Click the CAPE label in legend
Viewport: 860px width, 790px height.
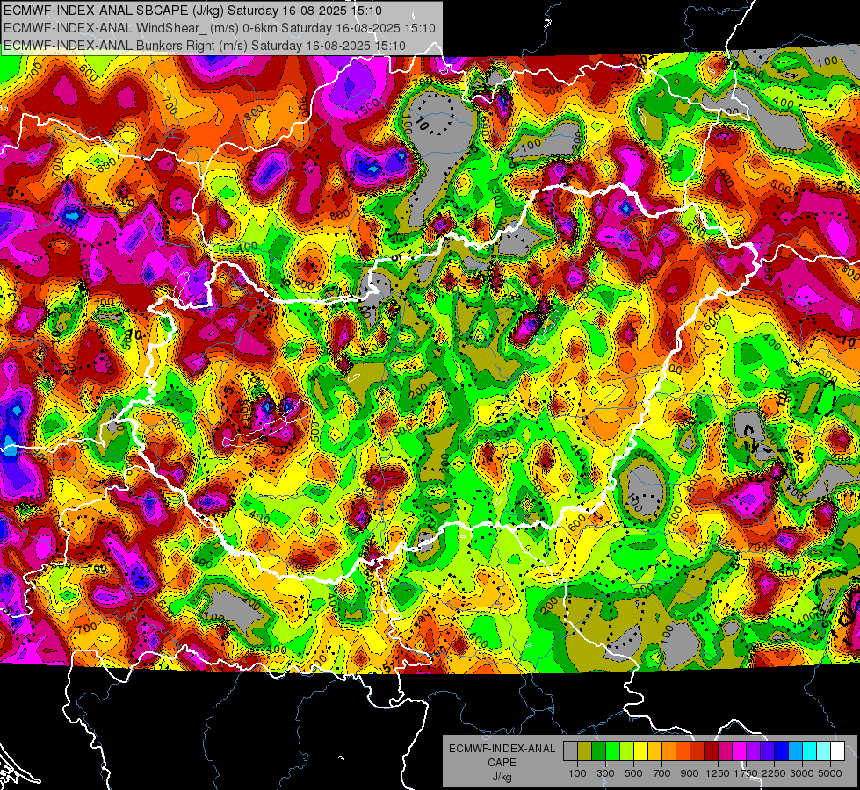(x=502, y=763)
